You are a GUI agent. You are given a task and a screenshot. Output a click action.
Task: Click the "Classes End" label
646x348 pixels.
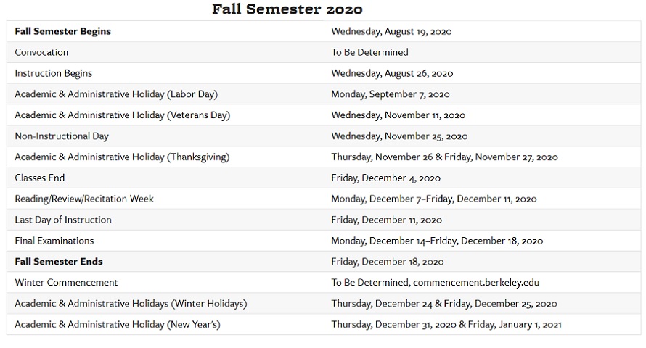[40, 178]
